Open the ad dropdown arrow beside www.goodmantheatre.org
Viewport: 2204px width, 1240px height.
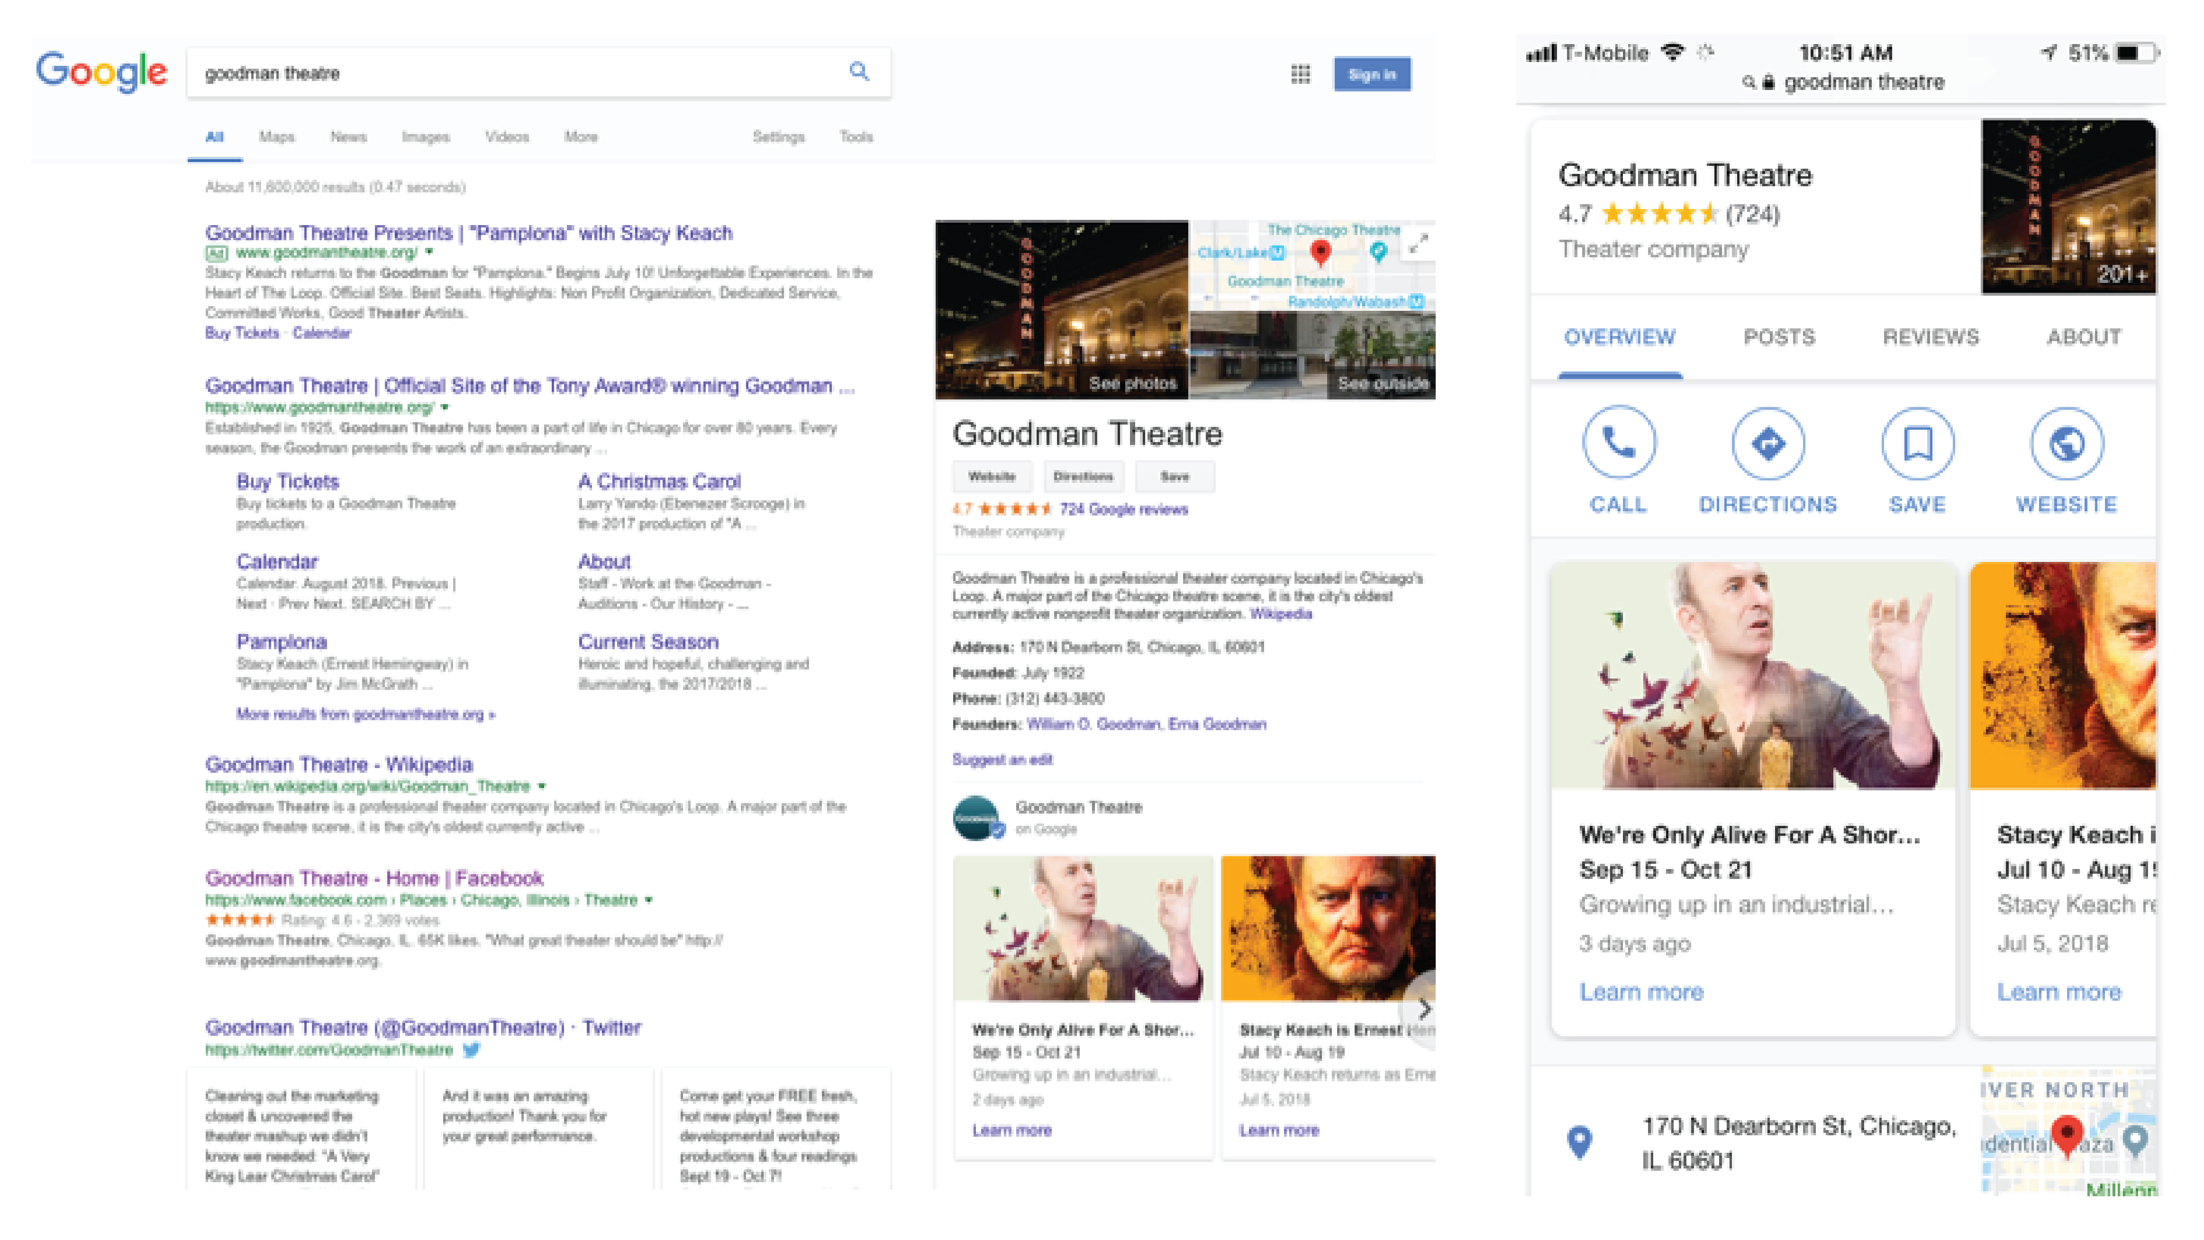[x=429, y=252]
